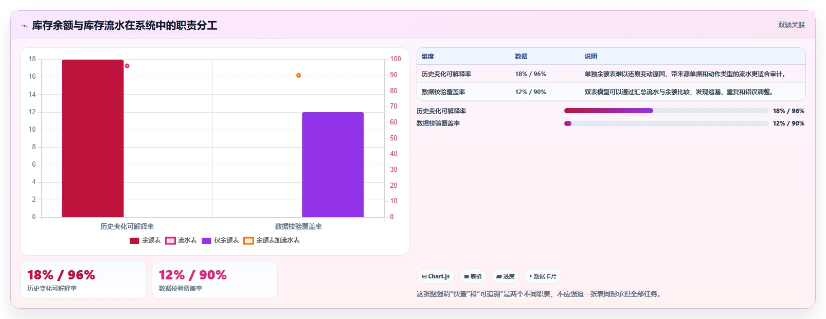Click the 数据 column header
826x319 pixels.
[521, 57]
